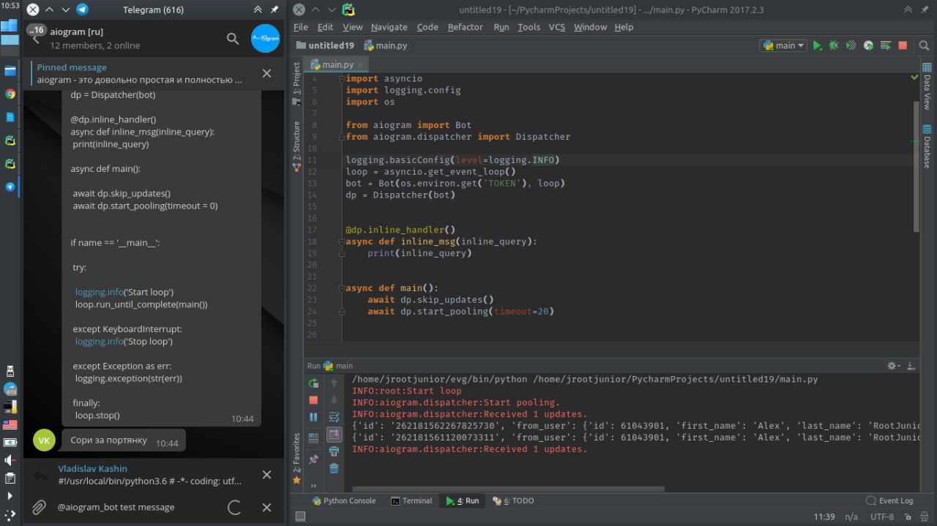Click the green inspection checkmark in editor

915,77
